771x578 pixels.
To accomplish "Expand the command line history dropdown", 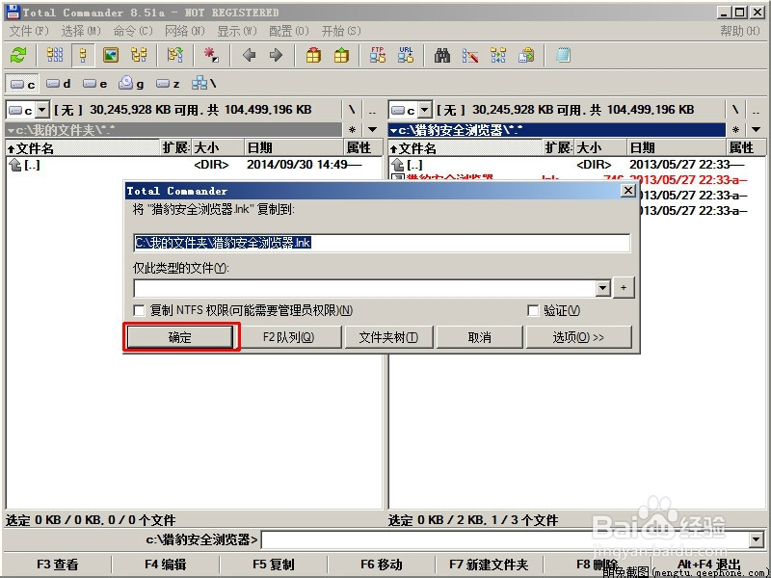I will (x=757, y=540).
